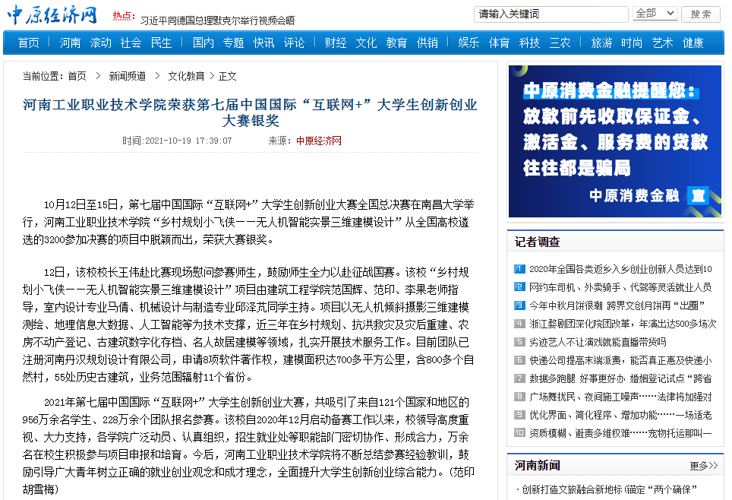Open the 财经 navigation menu item
The height and width of the screenshot is (500, 732).
pos(336,43)
